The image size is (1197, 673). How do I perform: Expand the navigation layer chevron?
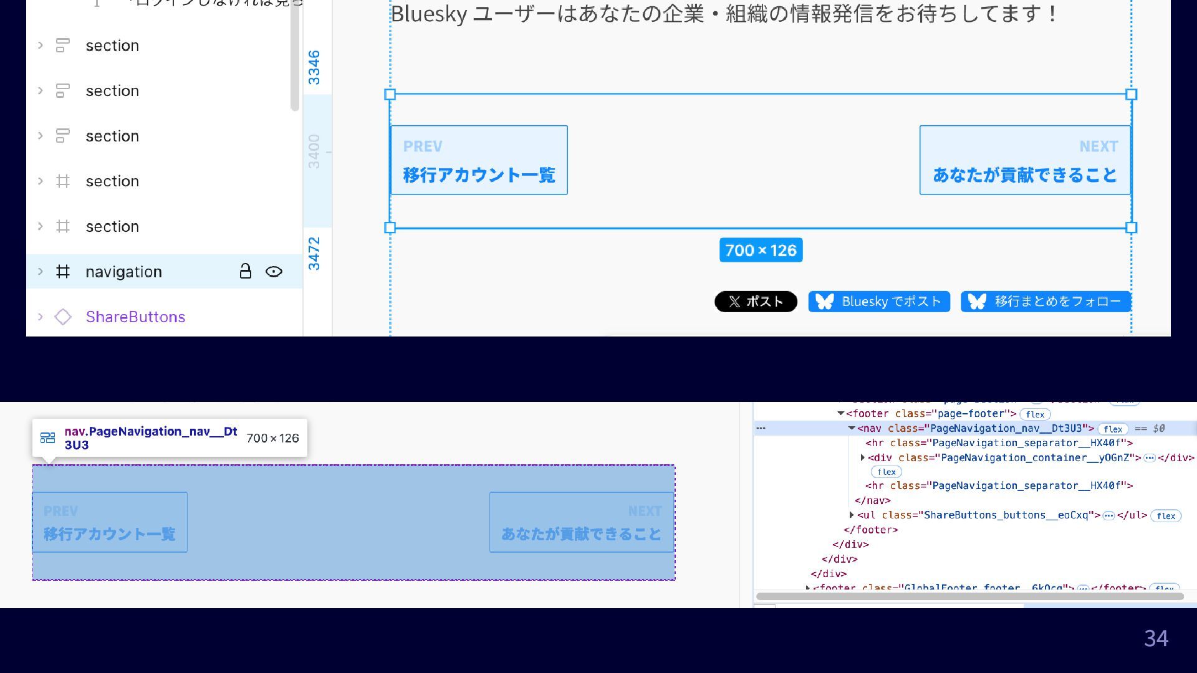[41, 272]
